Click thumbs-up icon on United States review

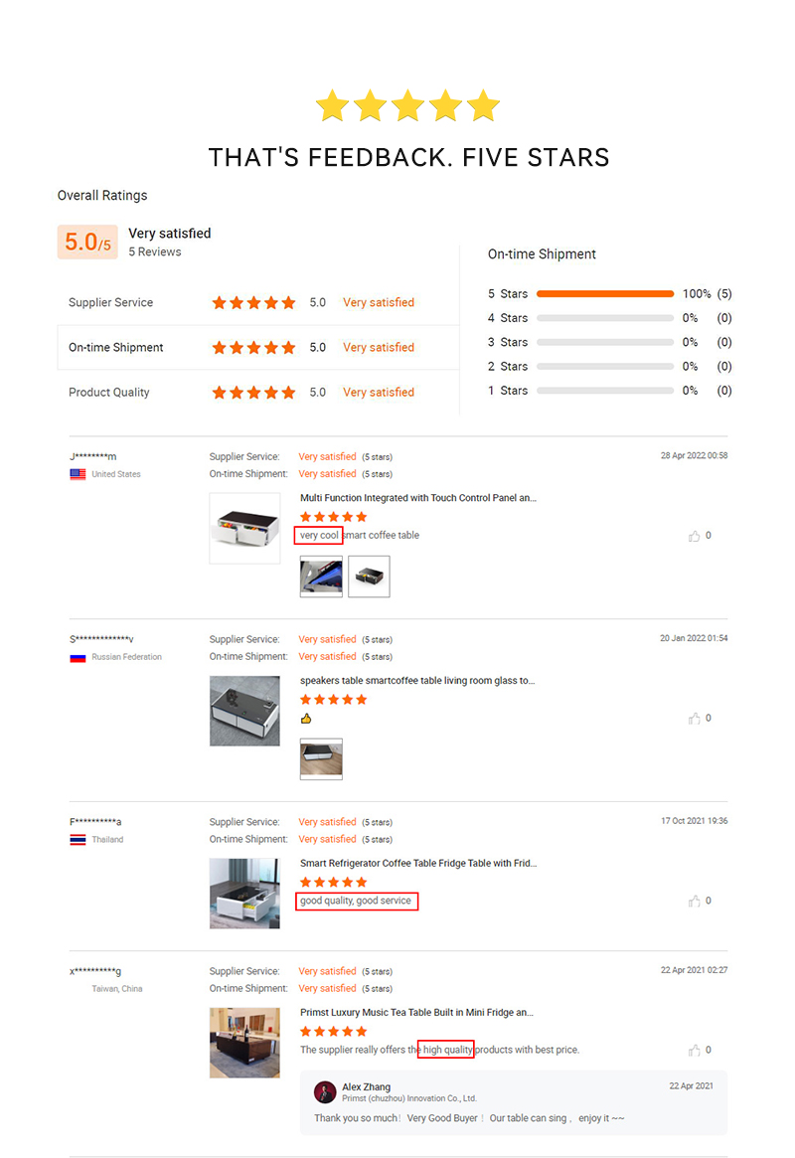[694, 536]
